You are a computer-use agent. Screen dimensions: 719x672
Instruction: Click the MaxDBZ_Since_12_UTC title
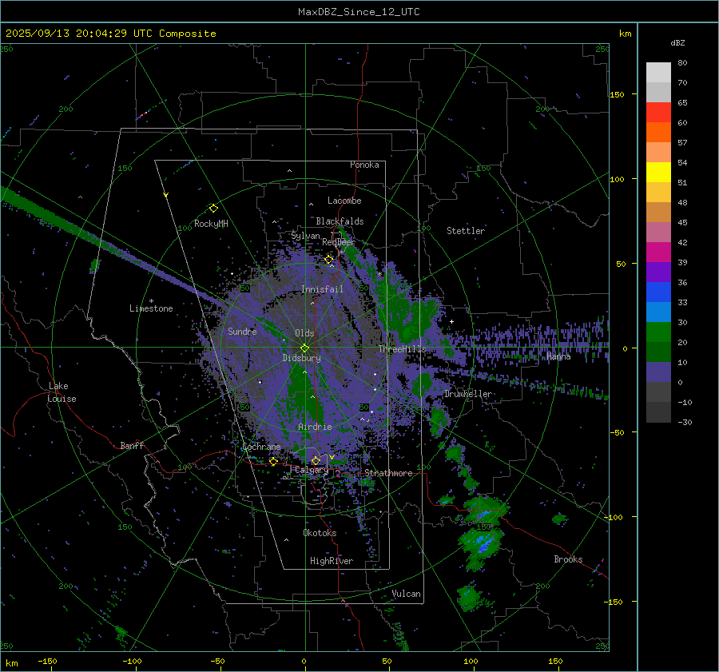click(x=359, y=12)
